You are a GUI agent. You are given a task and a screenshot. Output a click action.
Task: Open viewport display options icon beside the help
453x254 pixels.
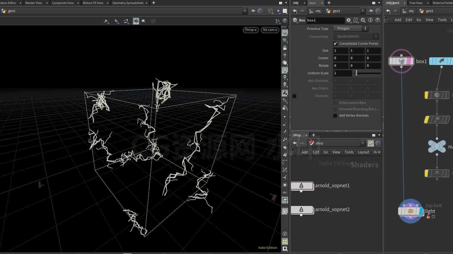(278, 21)
